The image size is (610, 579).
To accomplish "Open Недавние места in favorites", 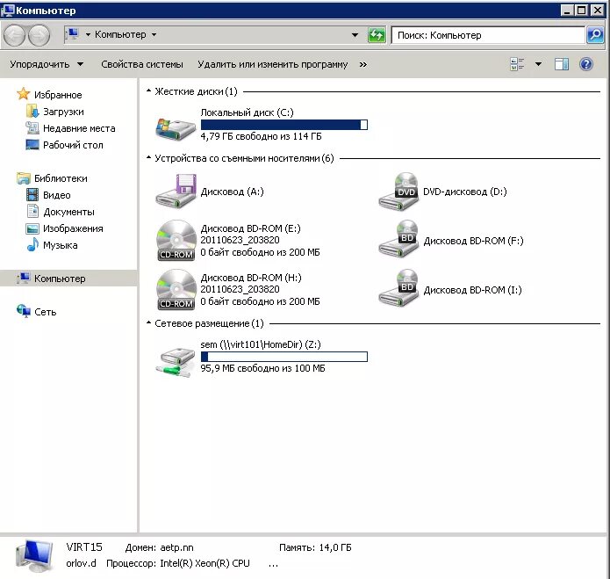I will click(79, 128).
